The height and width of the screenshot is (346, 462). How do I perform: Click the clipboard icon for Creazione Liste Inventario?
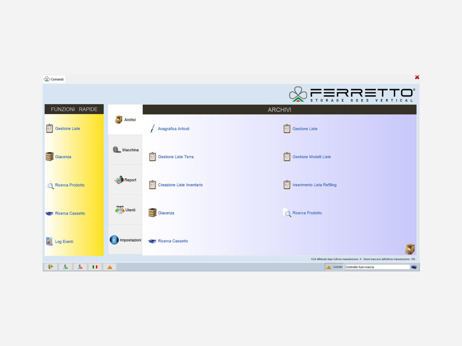[x=152, y=185]
